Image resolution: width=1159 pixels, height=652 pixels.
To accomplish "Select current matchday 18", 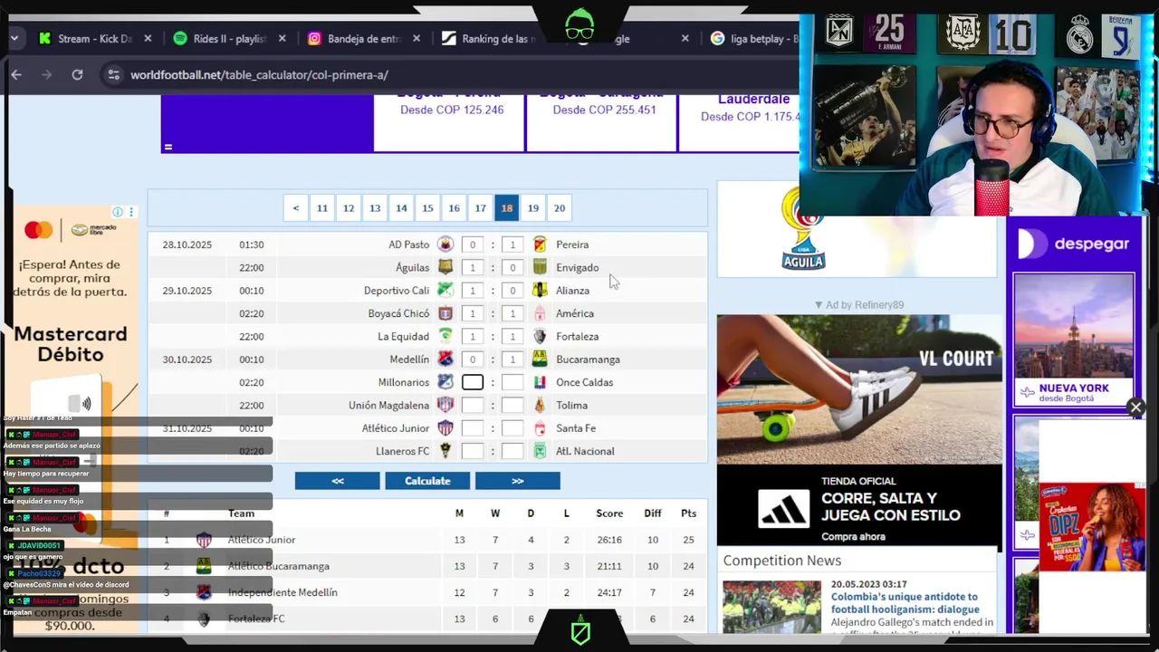I will click(506, 208).
